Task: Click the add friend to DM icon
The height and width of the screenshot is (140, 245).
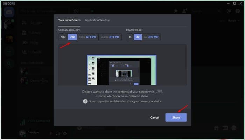Action: click(185, 11)
